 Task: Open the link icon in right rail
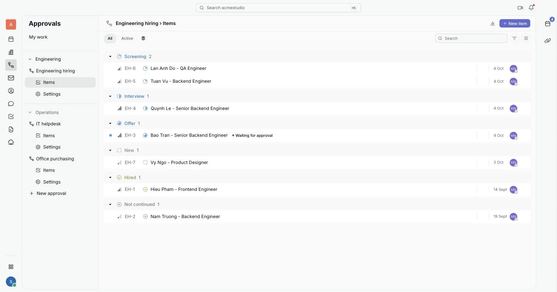tap(548, 41)
